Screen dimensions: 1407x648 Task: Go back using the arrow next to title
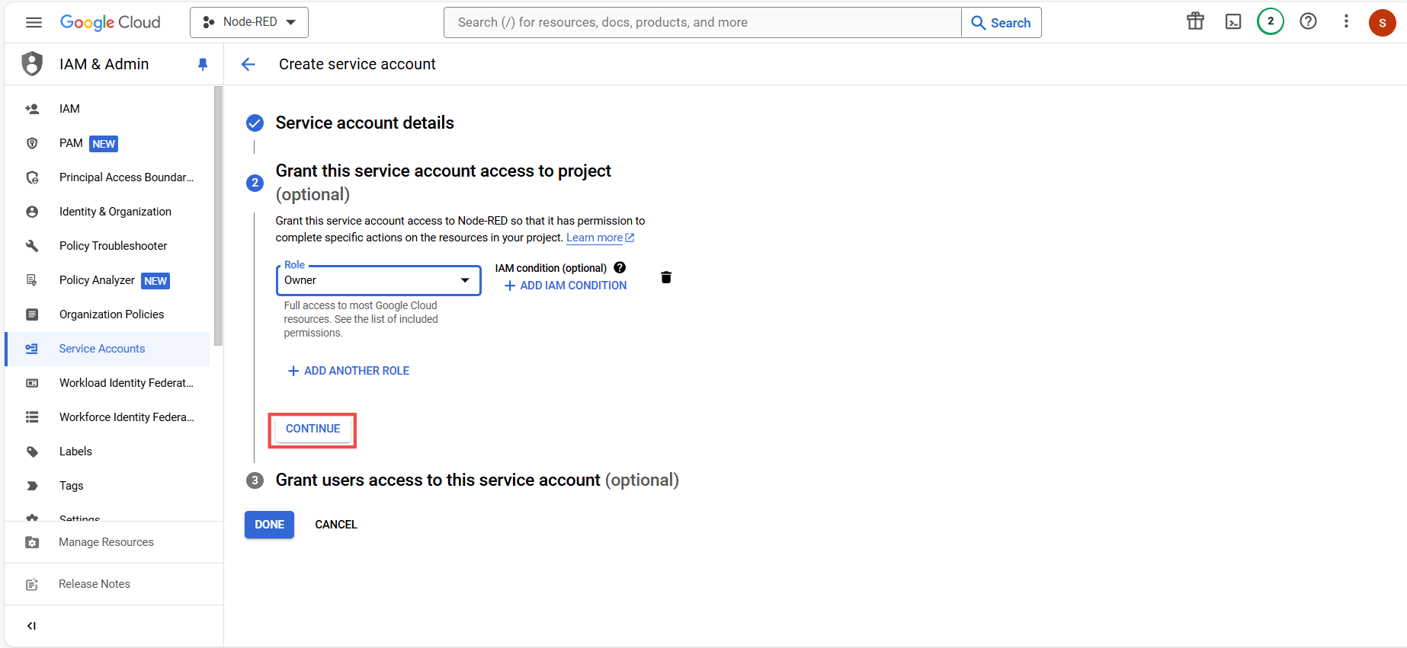pos(248,64)
